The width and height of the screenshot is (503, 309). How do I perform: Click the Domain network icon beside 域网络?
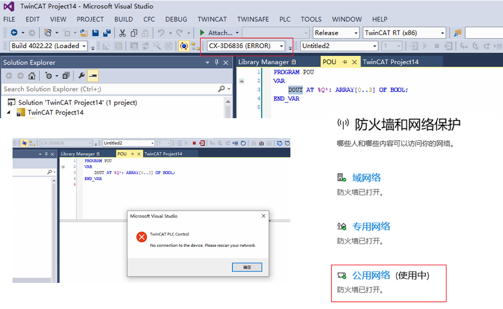coord(342,177)
